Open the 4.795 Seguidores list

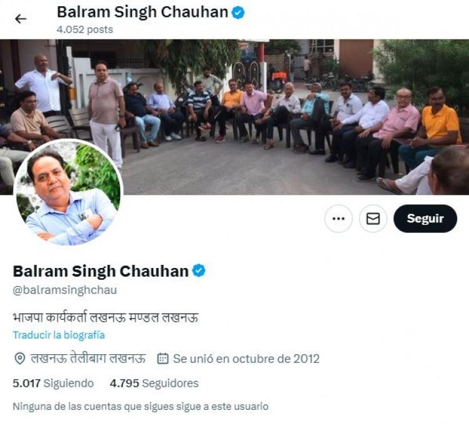coord(154,383)
